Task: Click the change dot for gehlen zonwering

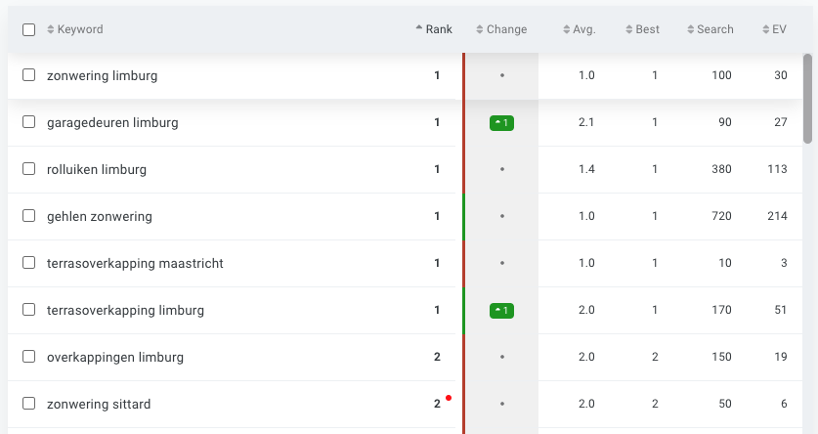Action: 501,217
